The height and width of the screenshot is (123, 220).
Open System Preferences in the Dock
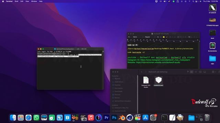tap(153, 118)
